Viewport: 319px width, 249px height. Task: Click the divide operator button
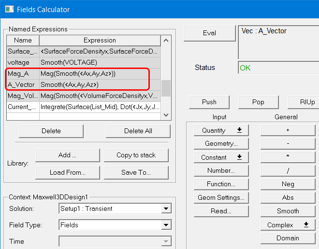tap(288, 171)
